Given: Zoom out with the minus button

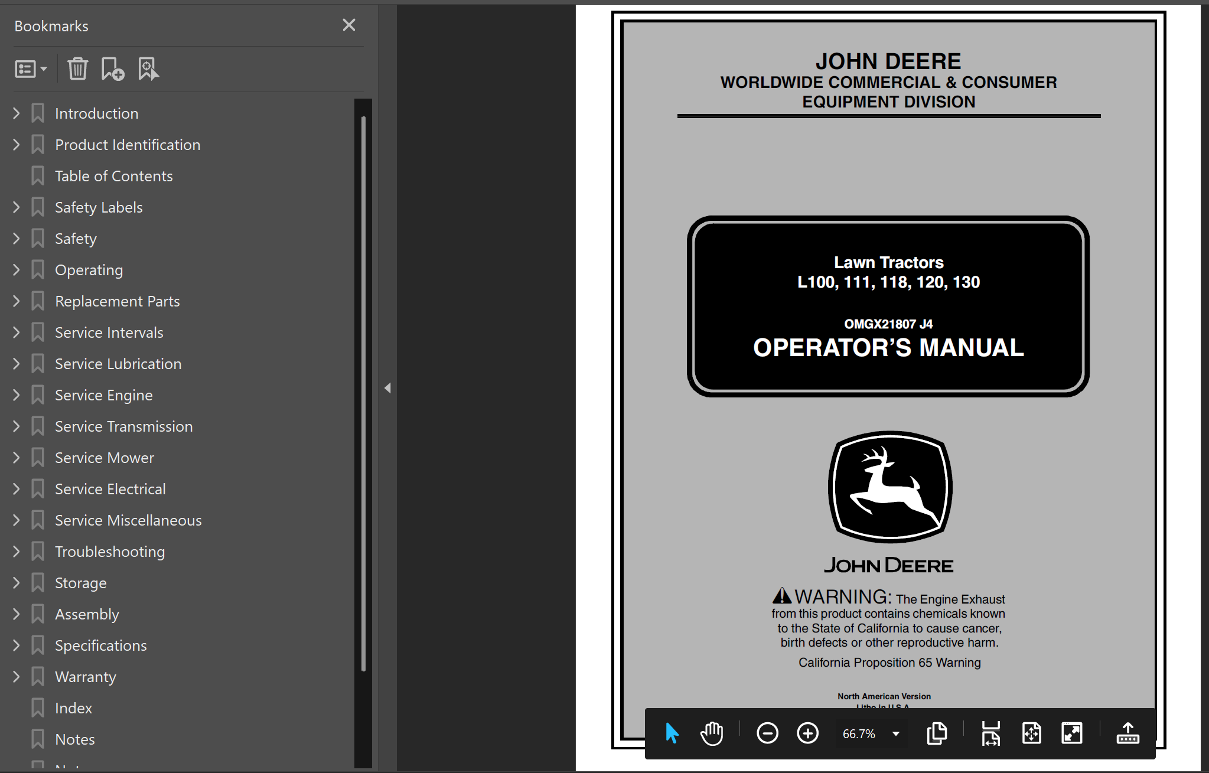Looking at the screenshot, I should coord(767,733).
